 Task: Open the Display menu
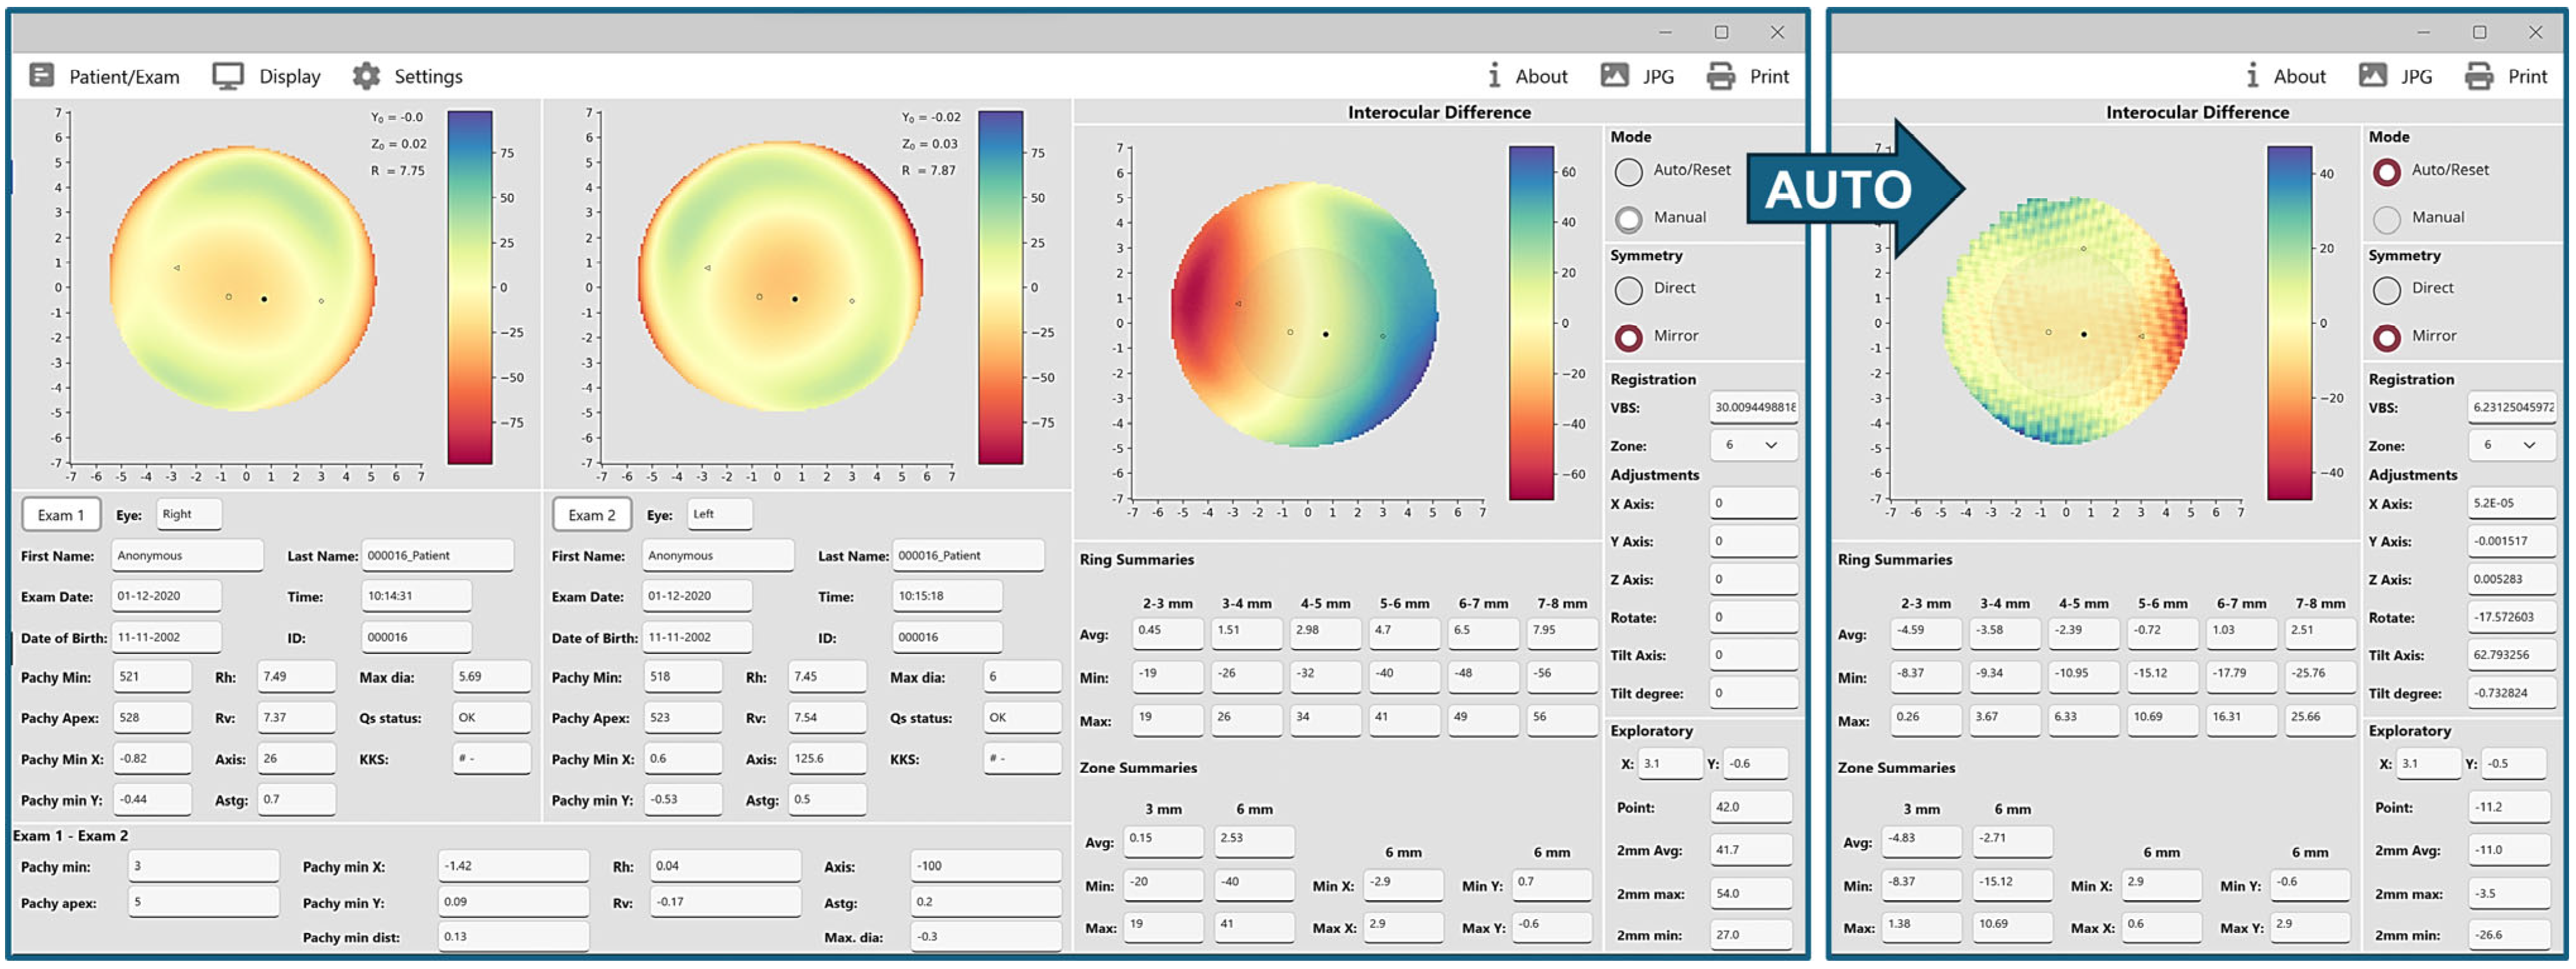click(289, 76)
